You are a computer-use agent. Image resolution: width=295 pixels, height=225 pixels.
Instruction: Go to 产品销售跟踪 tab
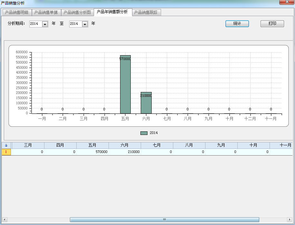click(146, 13)
